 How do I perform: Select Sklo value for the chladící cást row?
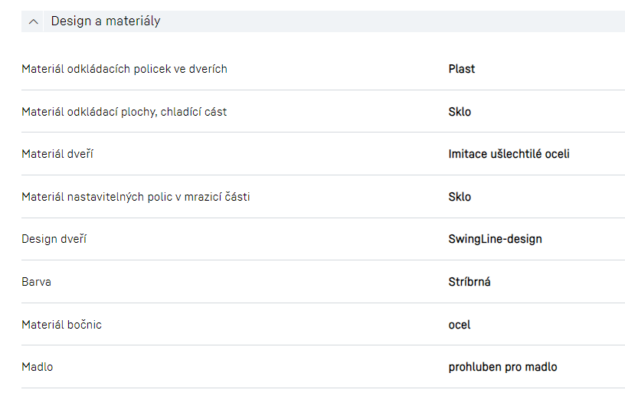pos(460,112)
